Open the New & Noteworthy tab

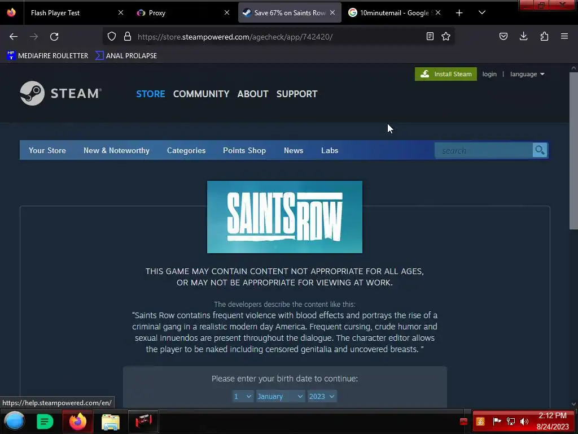(116, 150)
